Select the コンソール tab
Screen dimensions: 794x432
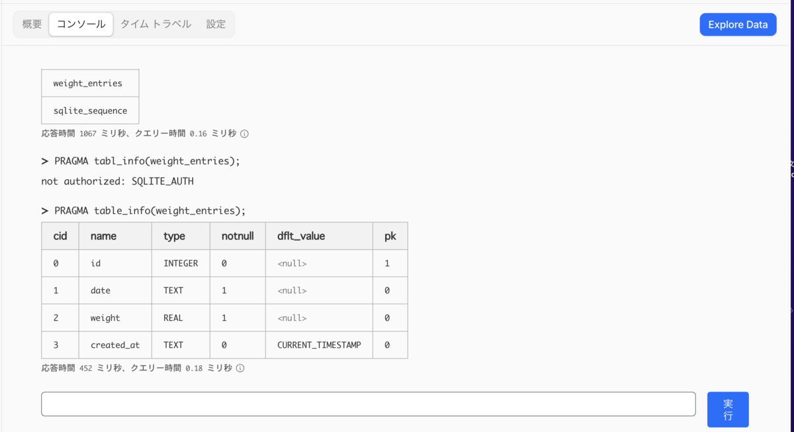81,24
